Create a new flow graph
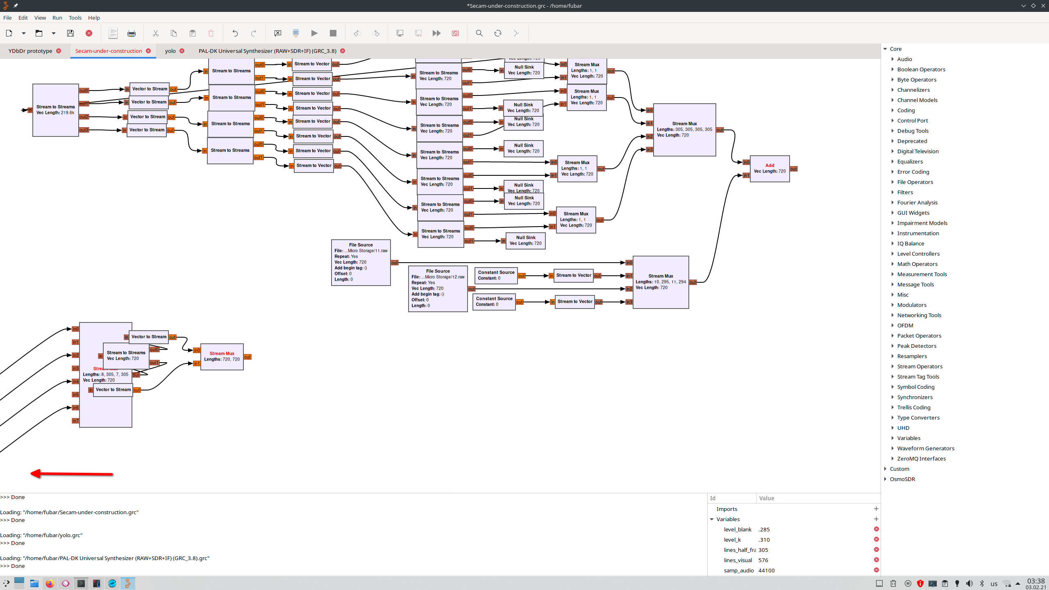Viewport: 1049px width, 590px height. click(9, 33)
